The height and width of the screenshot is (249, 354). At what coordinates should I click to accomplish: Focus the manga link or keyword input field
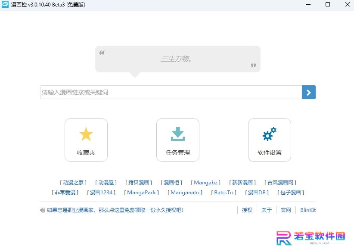tap(171, 92)
